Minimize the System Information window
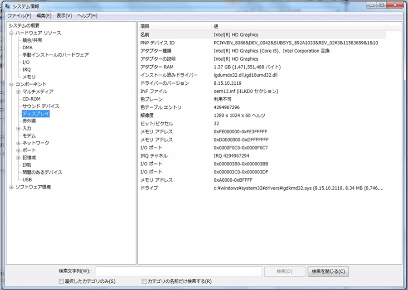The width and height of the screenshot is (408, 290). pyautogui.click(x=371, y=5)
